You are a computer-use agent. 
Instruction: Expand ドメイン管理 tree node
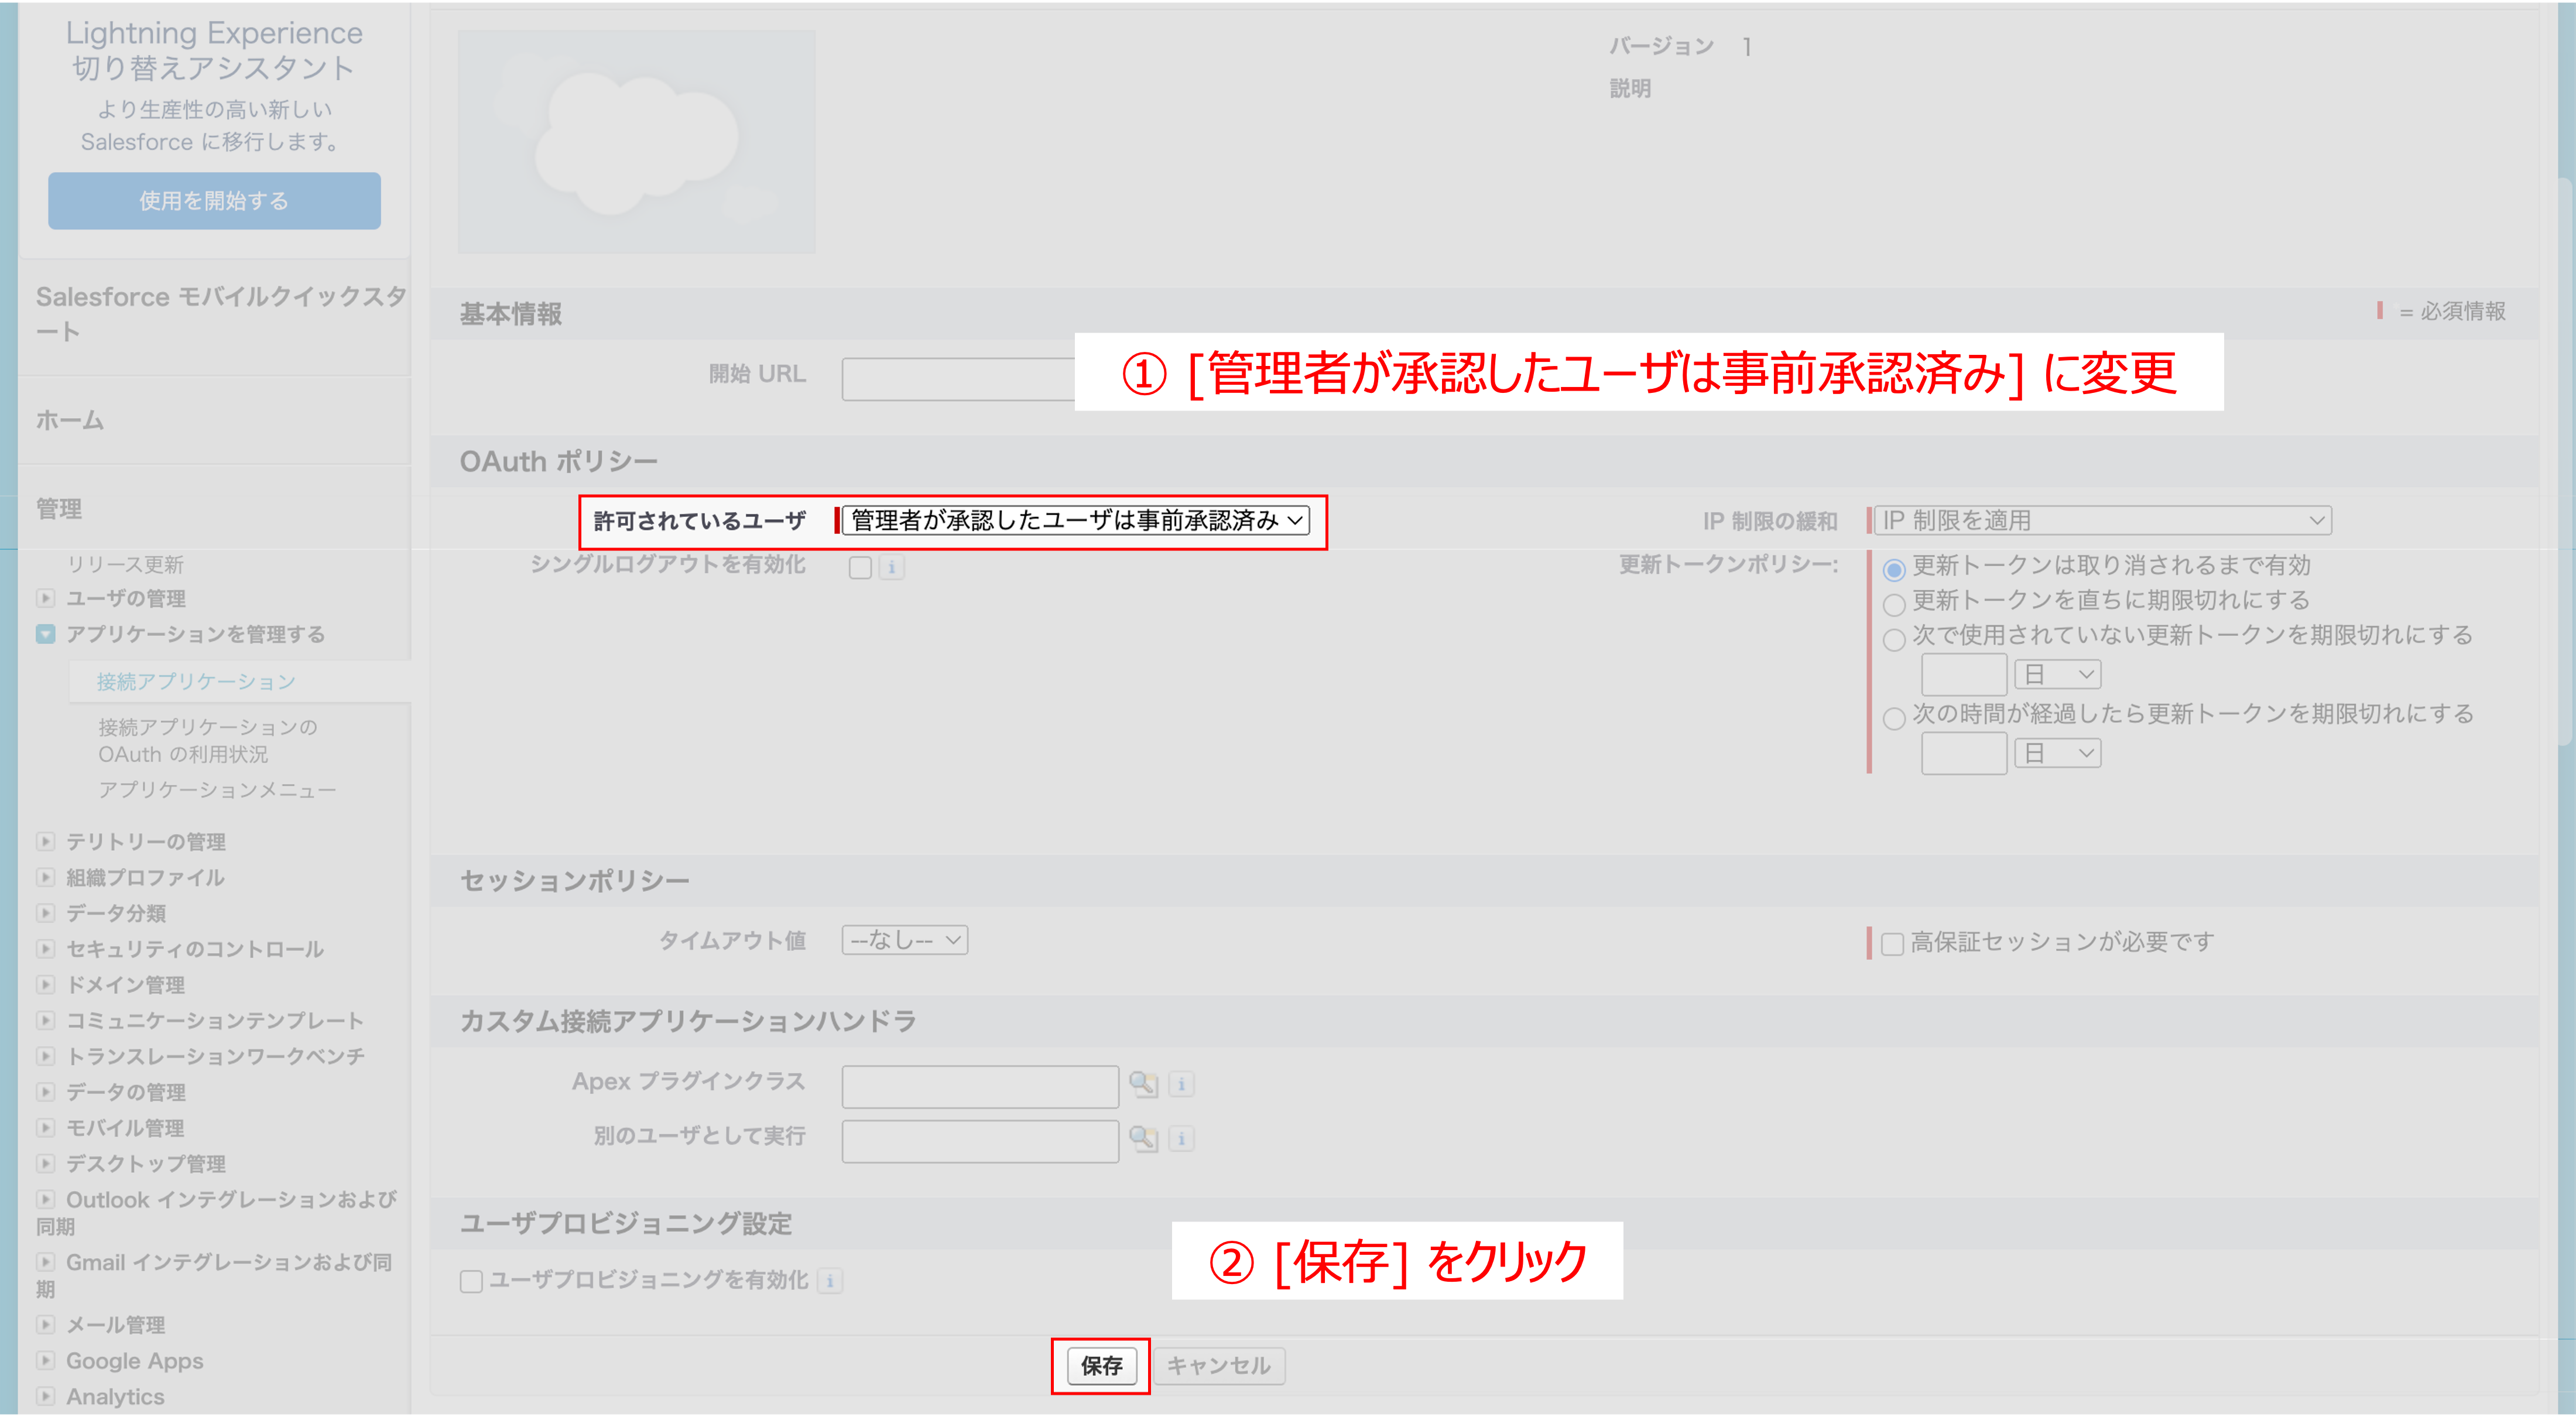click(46, 984)
